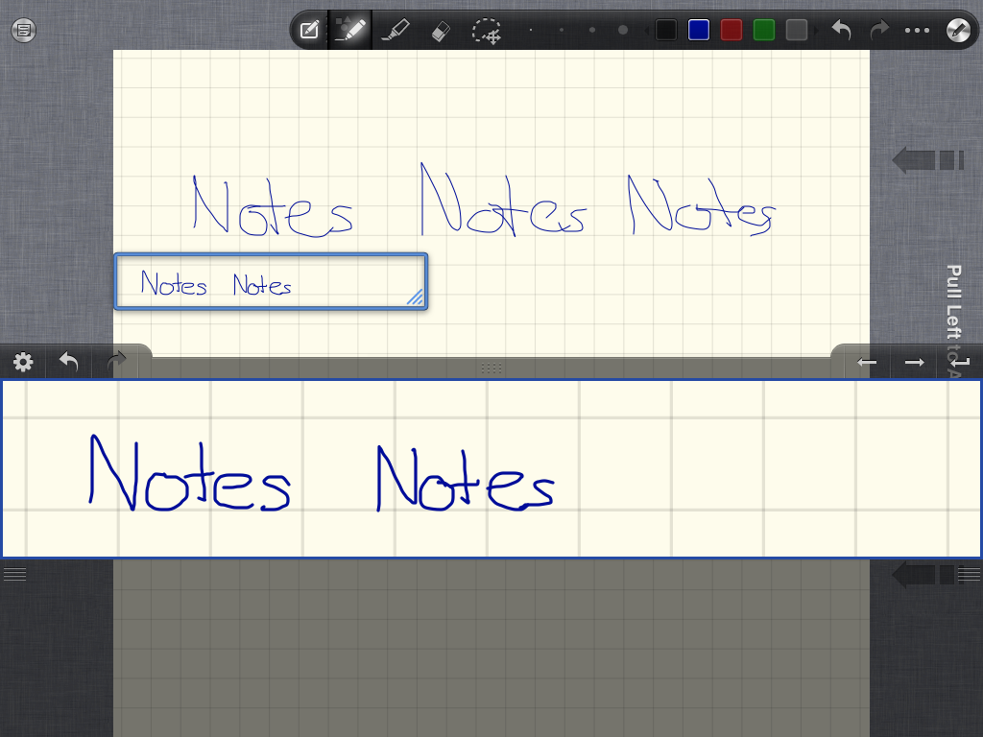
Task: Insert new line with return arrow
Action: click(960, 362)
